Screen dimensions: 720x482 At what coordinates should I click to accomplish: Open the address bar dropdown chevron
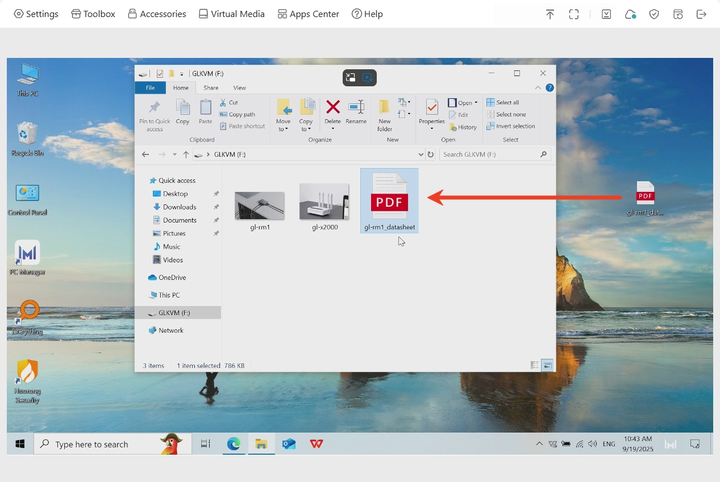click(421, 154)
